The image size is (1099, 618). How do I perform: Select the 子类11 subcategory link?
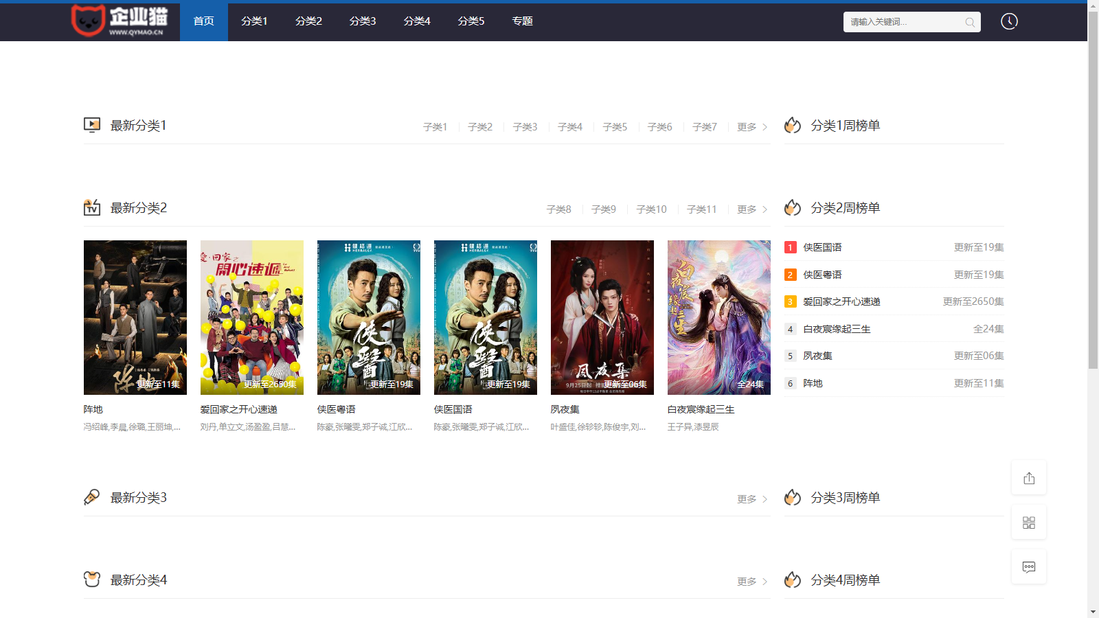click(701, 209)
